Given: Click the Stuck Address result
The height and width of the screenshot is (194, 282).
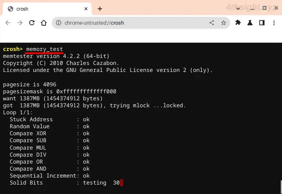Looking at the screenshot, I should click(x=50, y=120).
